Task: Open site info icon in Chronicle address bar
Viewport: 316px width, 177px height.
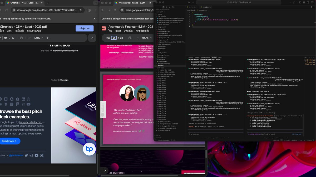Action: click(x=14, y=10)
